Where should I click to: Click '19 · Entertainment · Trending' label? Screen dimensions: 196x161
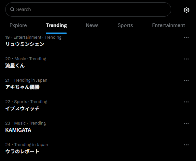click(33, 37)
